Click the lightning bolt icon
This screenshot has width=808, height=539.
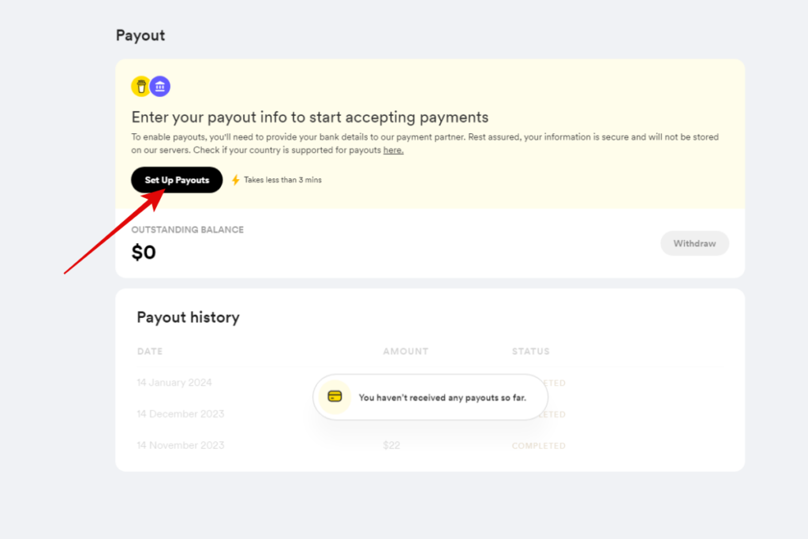(x=235, y=180)
